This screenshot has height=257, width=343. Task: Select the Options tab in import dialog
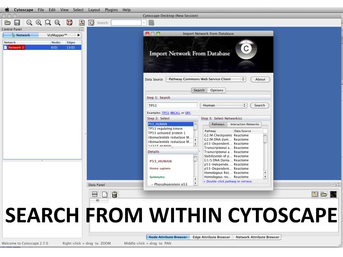tap(217, 90)
